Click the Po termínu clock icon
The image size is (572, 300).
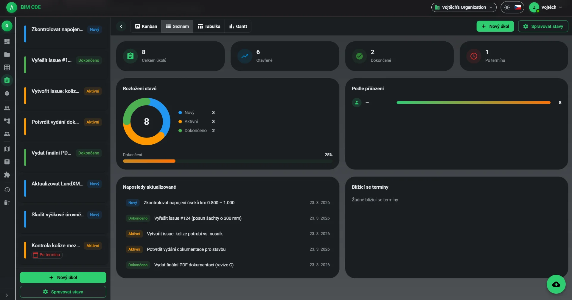tap(474, 56)
